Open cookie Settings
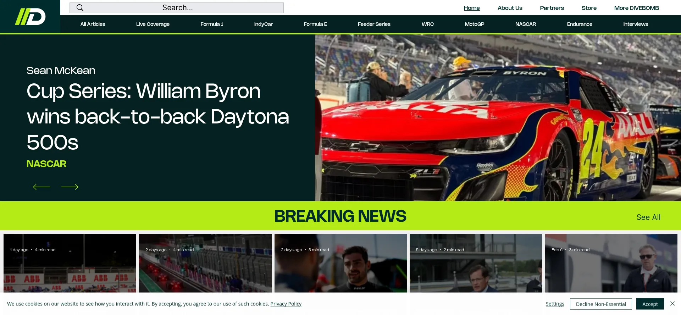681x315 pixels. [x=555, y=304]
